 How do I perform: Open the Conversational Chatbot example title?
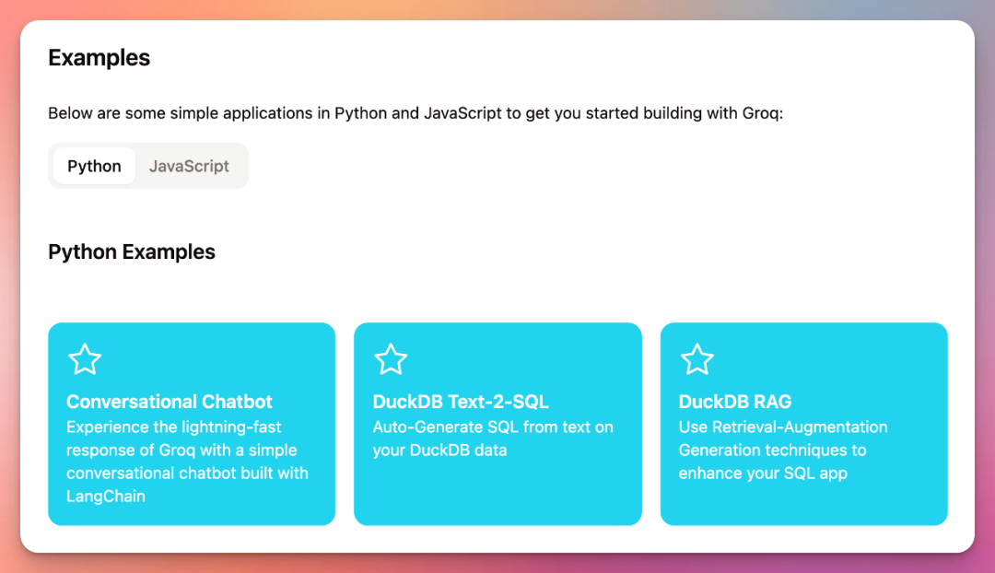click(169, 402)
